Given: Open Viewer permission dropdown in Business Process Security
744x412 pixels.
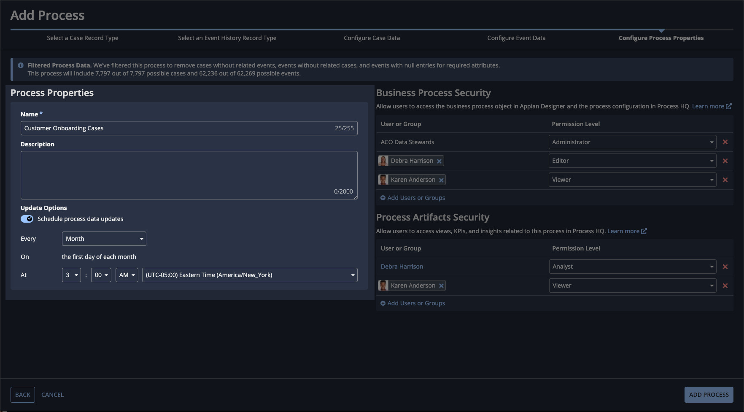Looking at the screenshot, I should coord(632,180).
